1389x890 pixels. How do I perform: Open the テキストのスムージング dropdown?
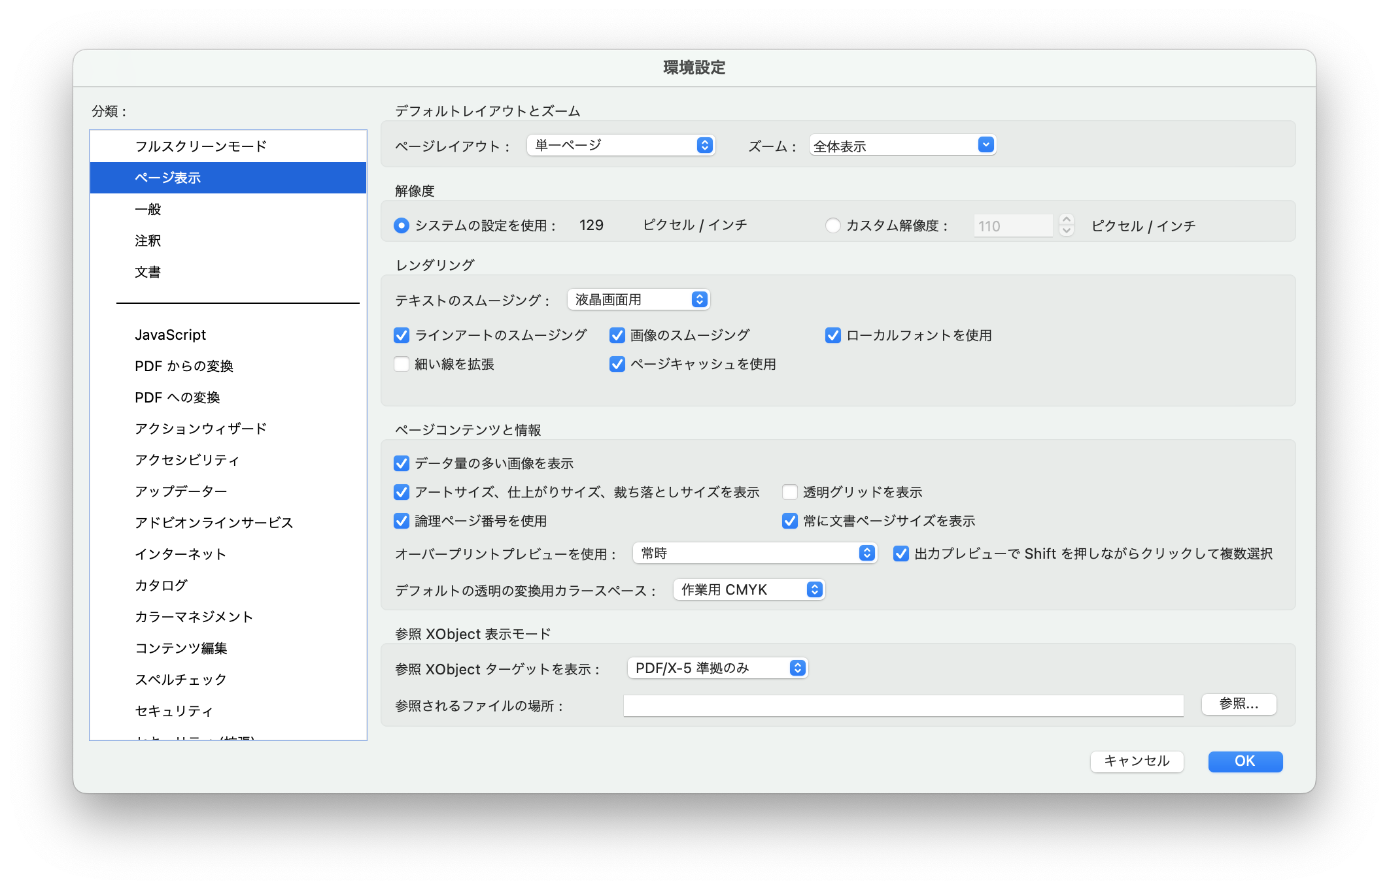click(638, 299)
